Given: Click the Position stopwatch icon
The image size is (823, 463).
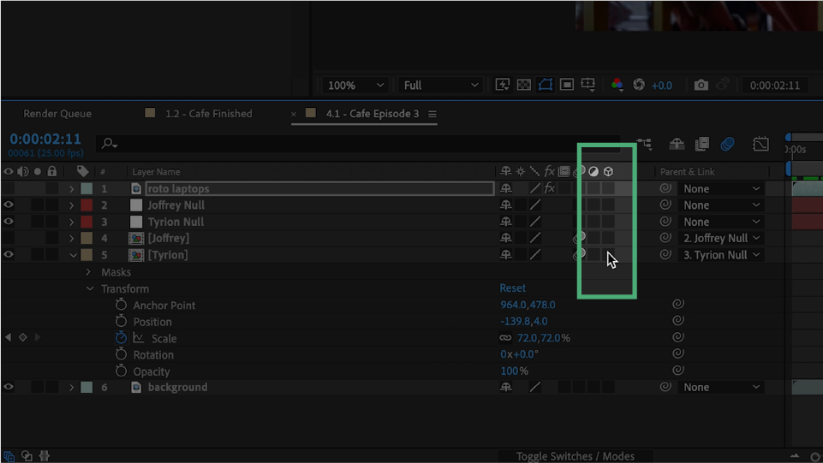Looking at the screenshot, I should (x=121, y=322).
